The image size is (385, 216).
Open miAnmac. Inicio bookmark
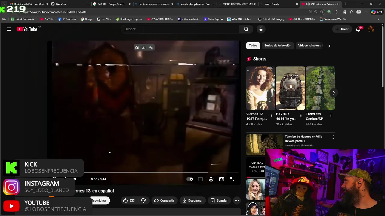[x=189, y=19]
